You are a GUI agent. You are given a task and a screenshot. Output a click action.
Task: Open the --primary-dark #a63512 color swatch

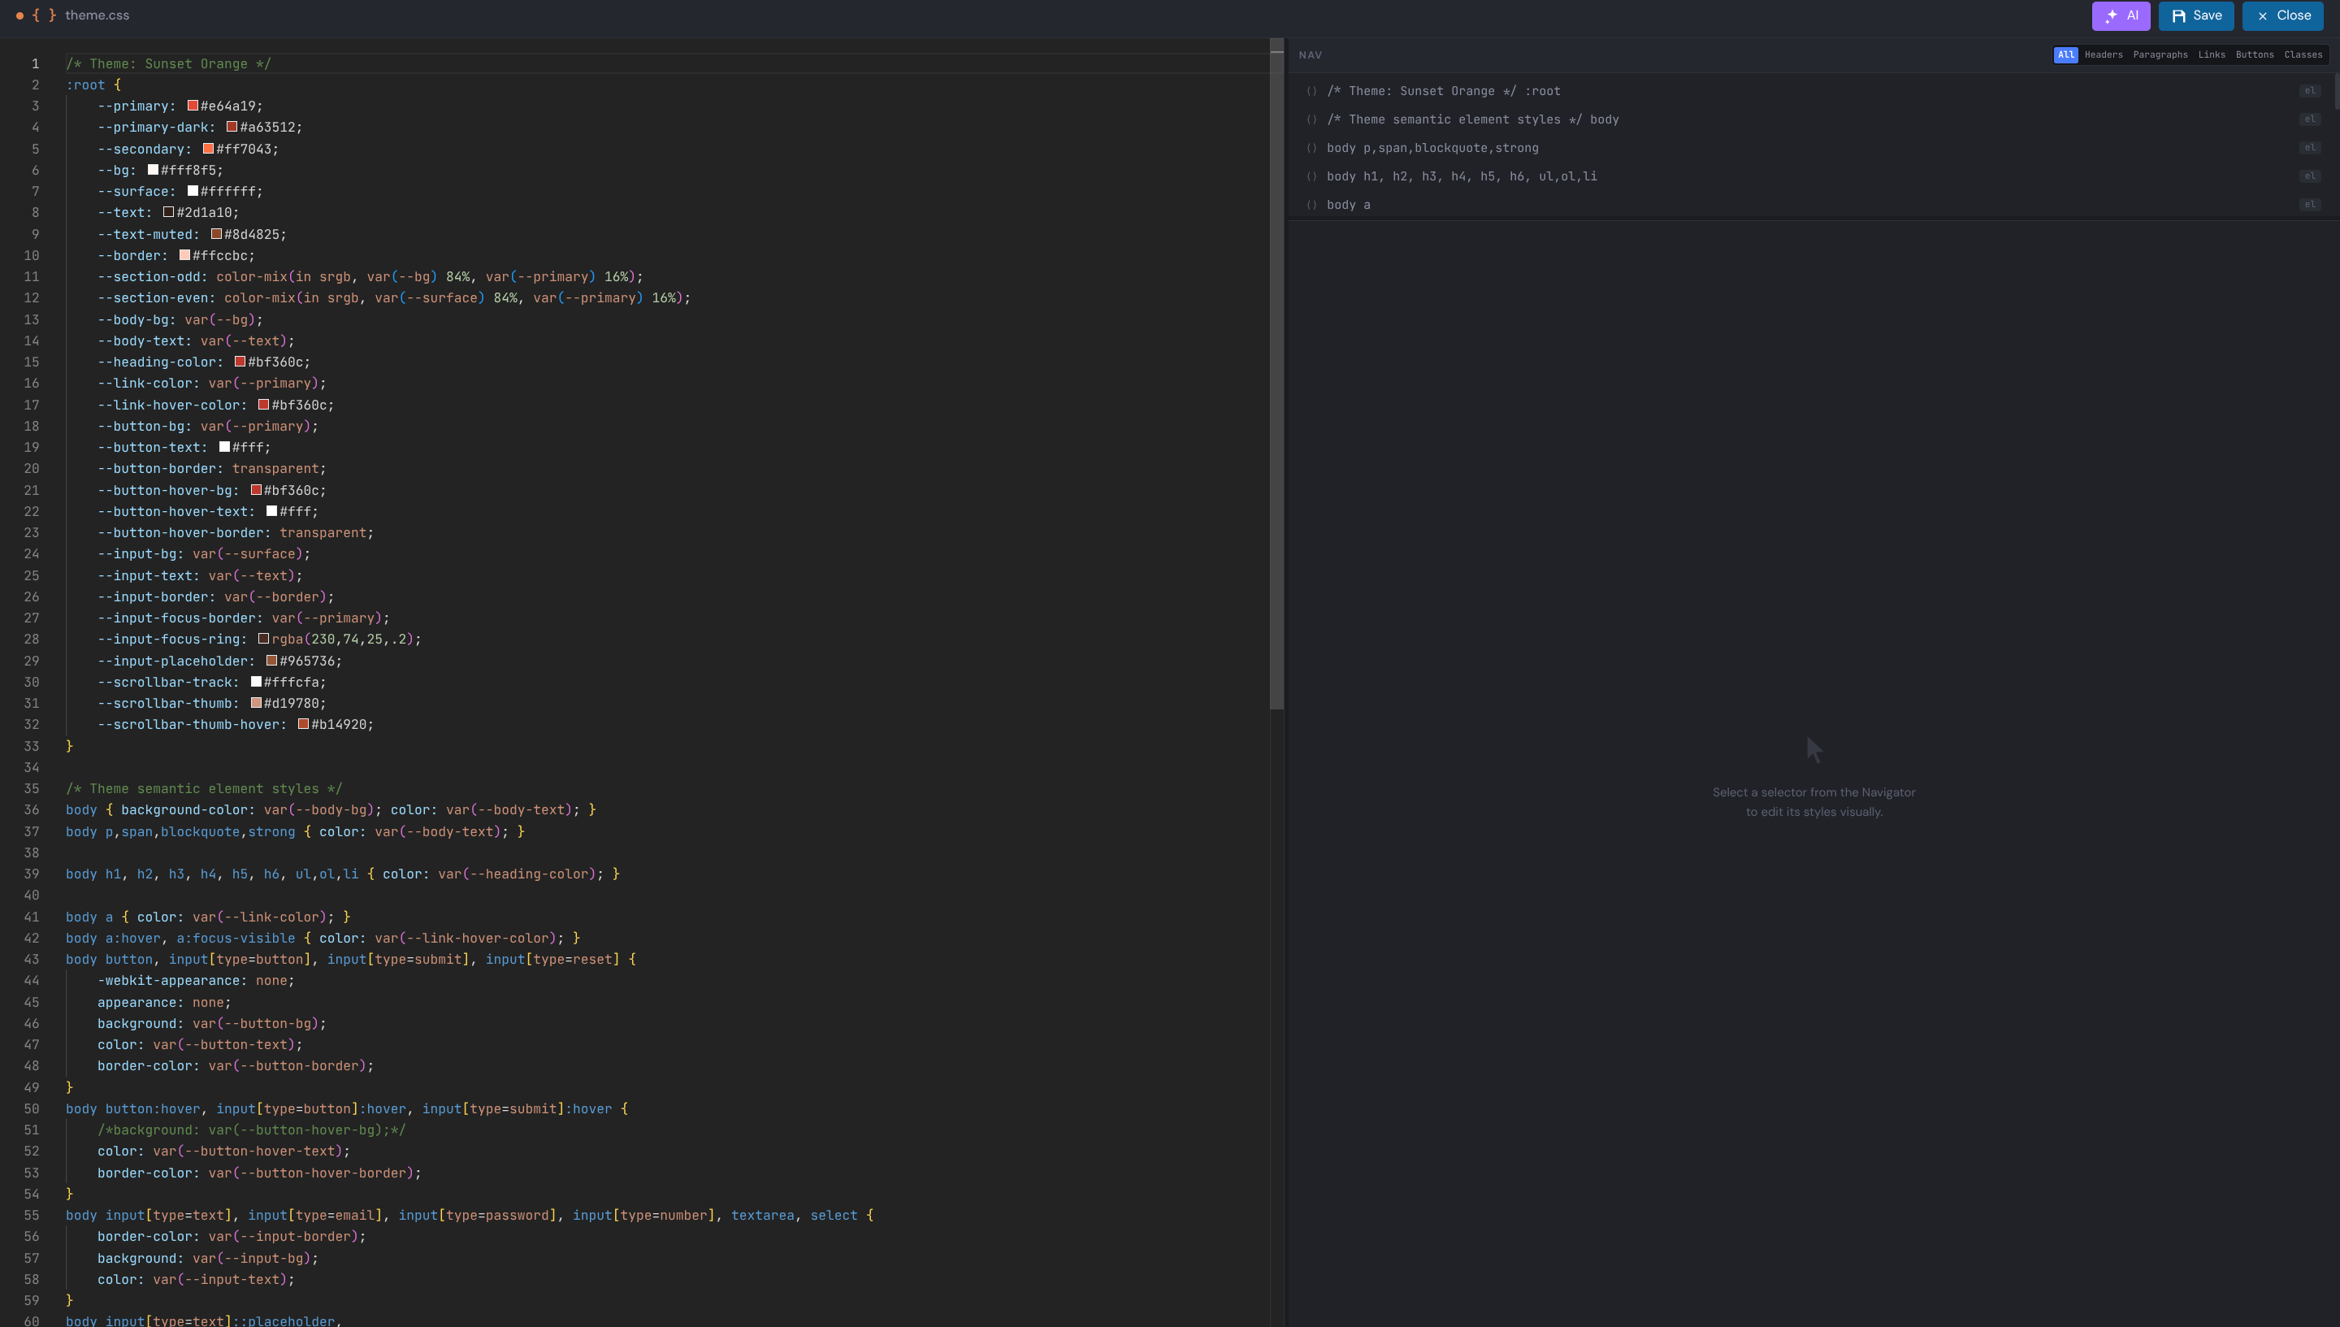pyautogui.click(x=232, y=127)
